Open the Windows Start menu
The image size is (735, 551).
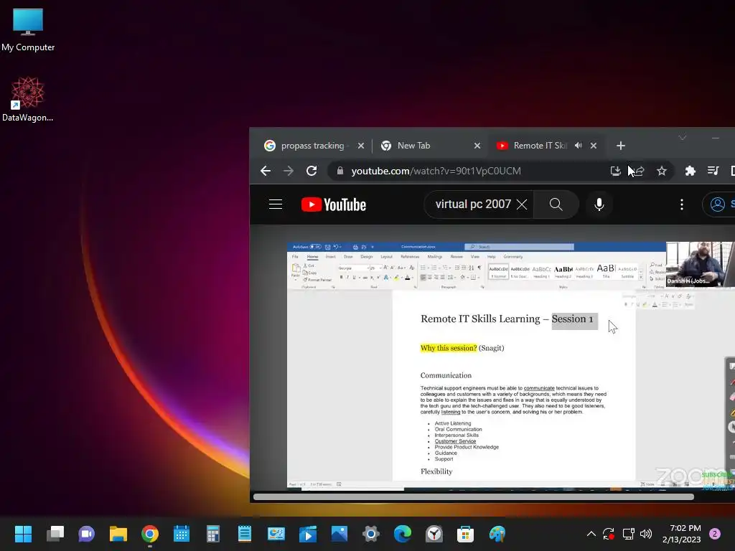[x=23, y=534]
